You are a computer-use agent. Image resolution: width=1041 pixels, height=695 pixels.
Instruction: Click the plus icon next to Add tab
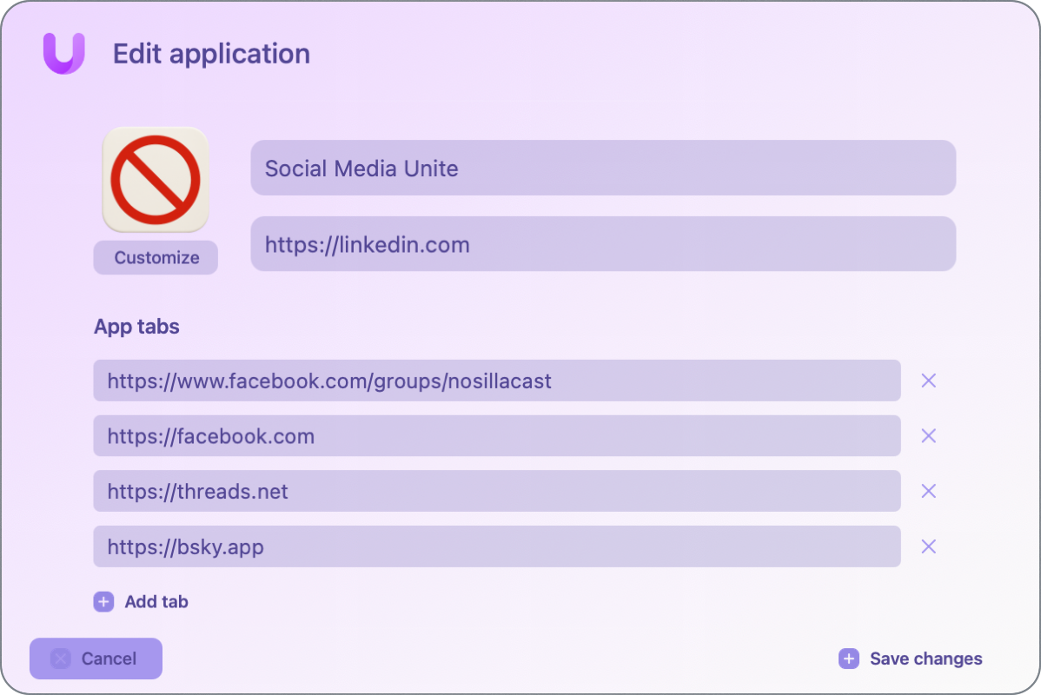tap(103, 601)
